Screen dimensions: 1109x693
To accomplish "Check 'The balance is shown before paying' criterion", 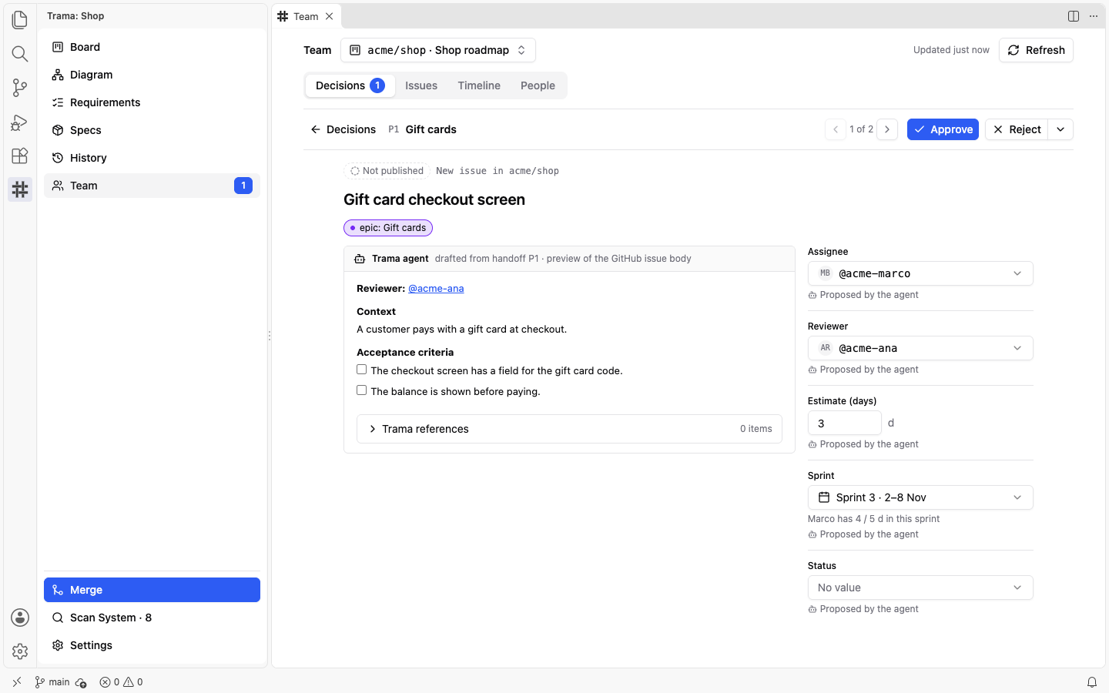I will coord(361,390).
